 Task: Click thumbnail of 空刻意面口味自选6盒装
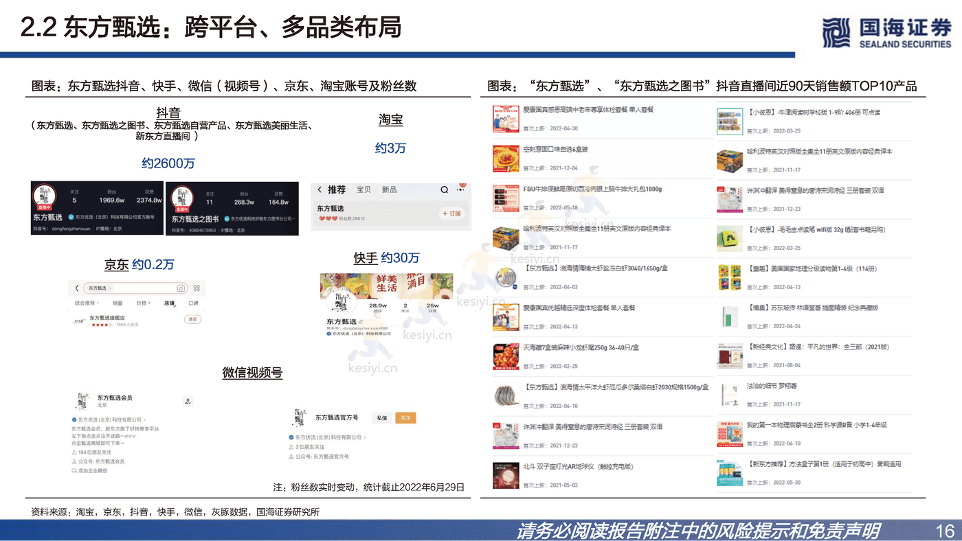click(x=506, y=158)
